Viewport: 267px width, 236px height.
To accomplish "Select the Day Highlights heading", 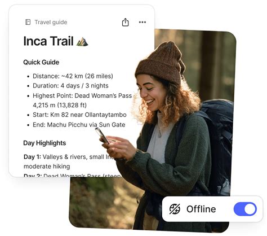I will pyautogui.click(x=44, y=143).
